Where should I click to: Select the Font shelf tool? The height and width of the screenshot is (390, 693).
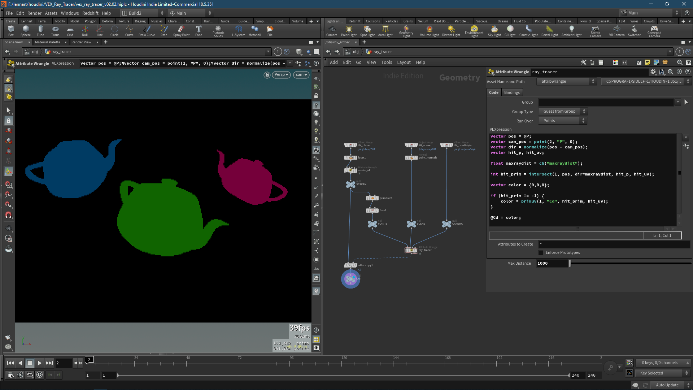[199, 31]
